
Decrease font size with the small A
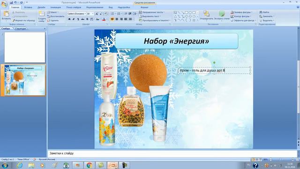(101, 14)
